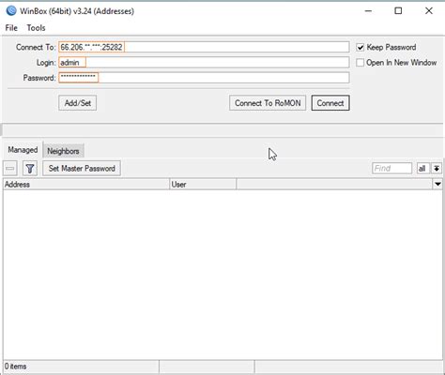The width and height of the screenshot is (445, 375).
Task: Click the Login input field
Action: point(204,63)
